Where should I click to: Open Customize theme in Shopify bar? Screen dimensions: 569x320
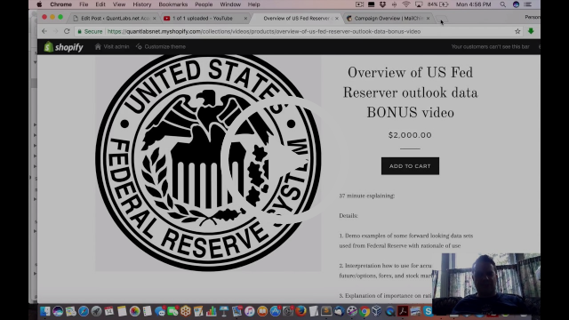tap(161, 47)
